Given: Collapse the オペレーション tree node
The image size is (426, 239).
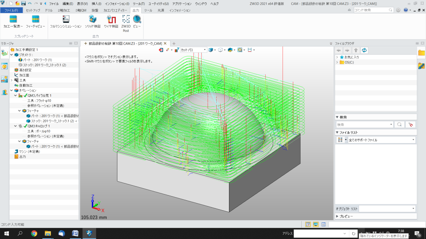Looking at the screenshot, I should pos(12,90).
